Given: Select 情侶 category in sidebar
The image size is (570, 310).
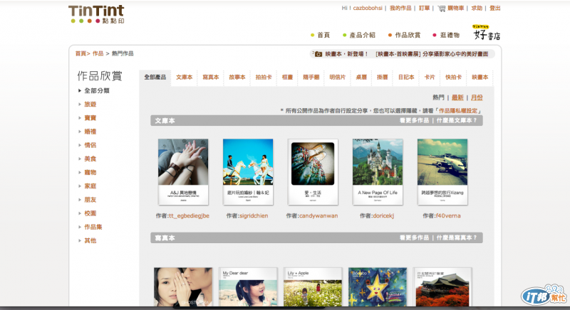Looking at the screenshot, I should tap(90, 145).
